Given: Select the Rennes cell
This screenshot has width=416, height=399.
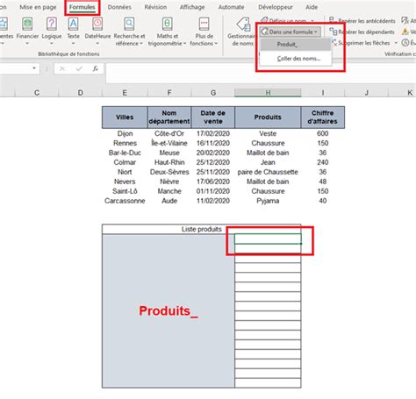Looking at the screenshot, I should (x=125, y=143).
